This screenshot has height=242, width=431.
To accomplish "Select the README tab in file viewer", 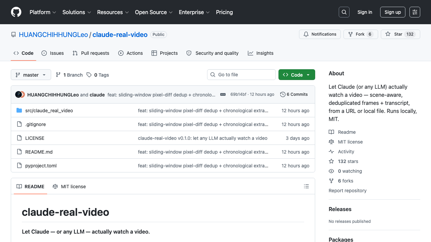I will [31, 187].
